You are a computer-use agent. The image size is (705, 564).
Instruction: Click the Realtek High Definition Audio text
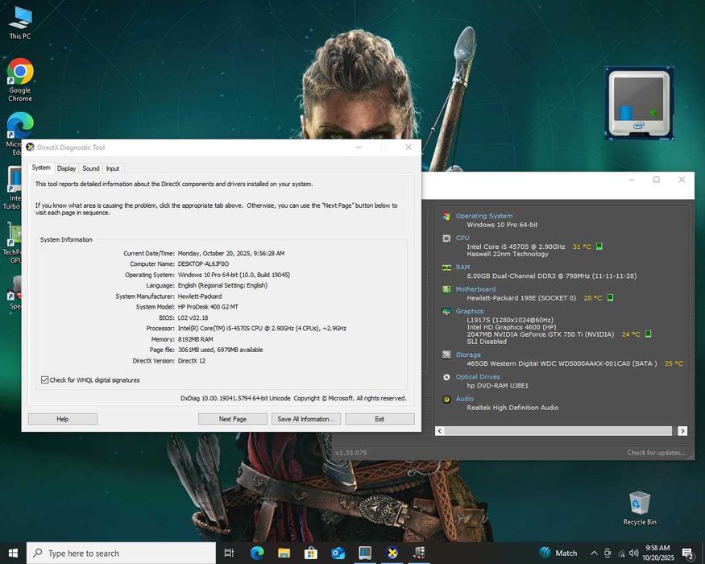[512, 408]
